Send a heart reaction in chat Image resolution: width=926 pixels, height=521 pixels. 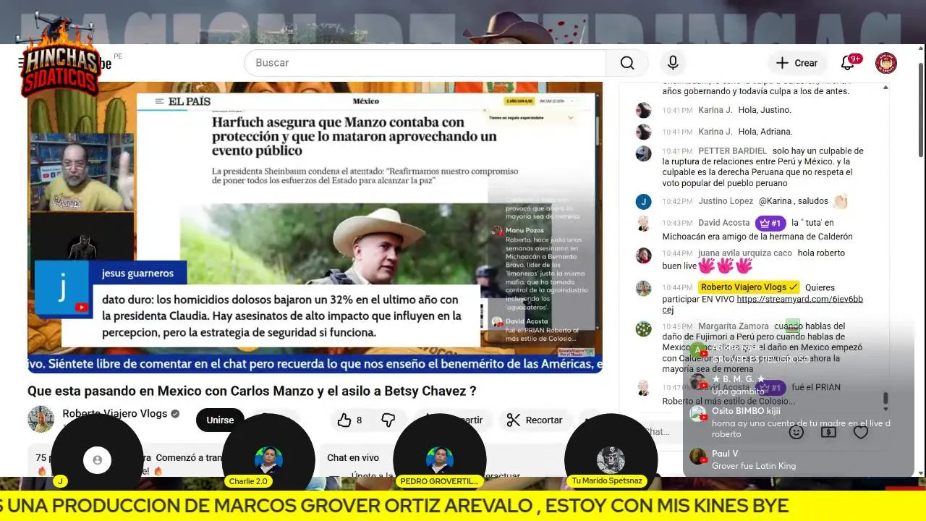coord(860,432)
